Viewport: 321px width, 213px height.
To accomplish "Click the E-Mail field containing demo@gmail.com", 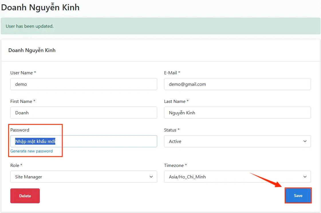I will coord(237,84).
